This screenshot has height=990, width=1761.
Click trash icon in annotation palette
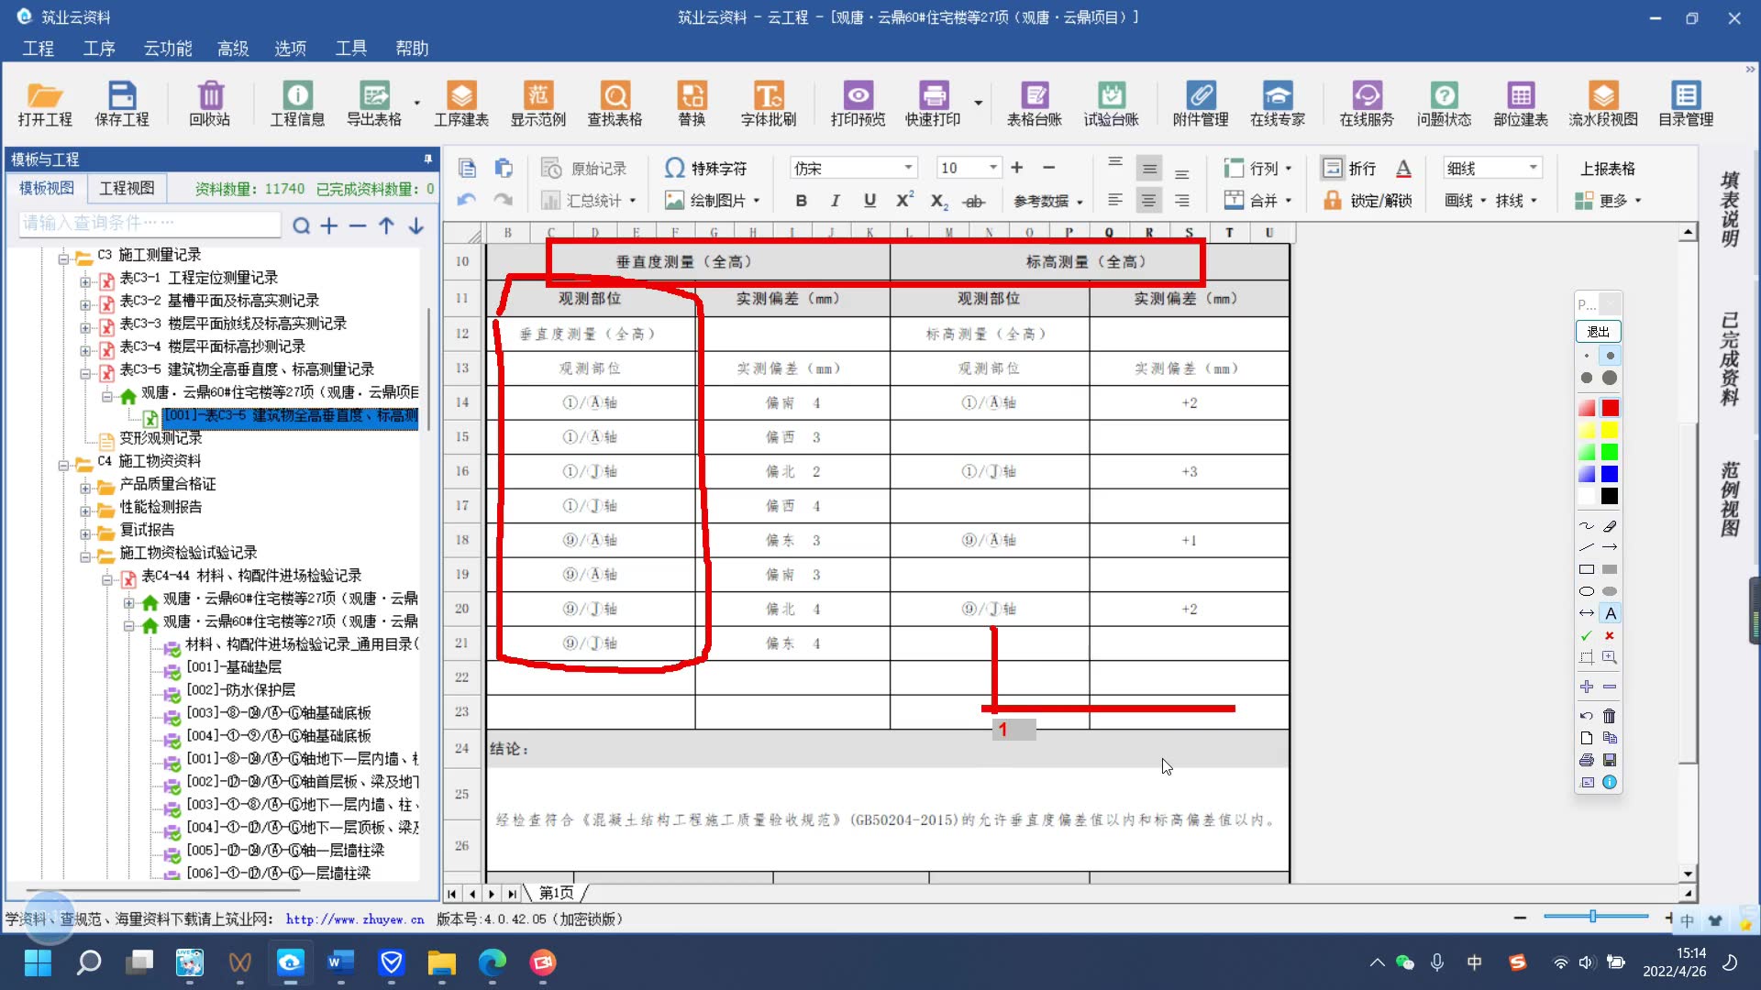(x=1610, y=716)
